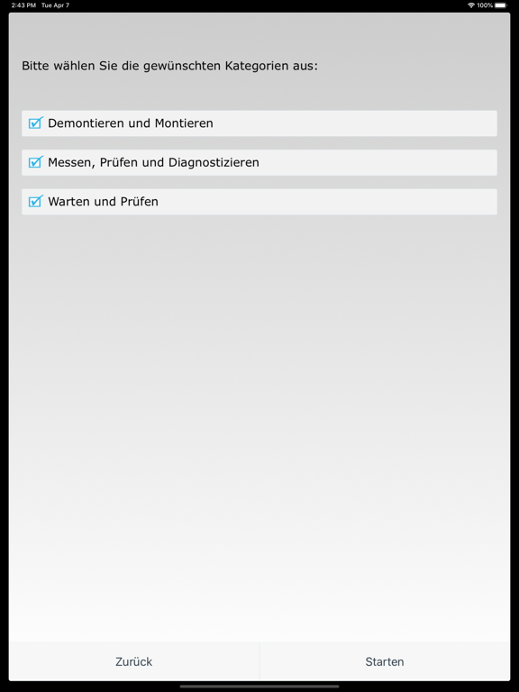Tap the Wi-Fi icon in status bar
This screenshot has height=692, width=519.
click(471, 5)
